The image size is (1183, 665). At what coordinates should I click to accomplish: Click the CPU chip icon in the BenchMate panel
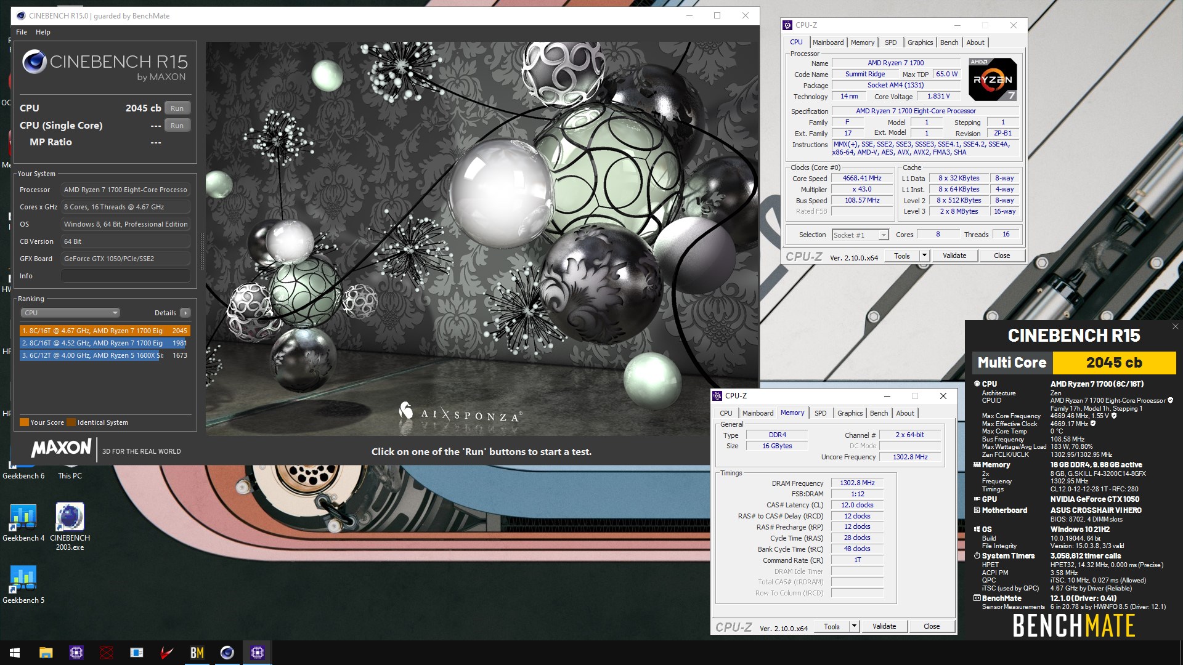(977, 384)
